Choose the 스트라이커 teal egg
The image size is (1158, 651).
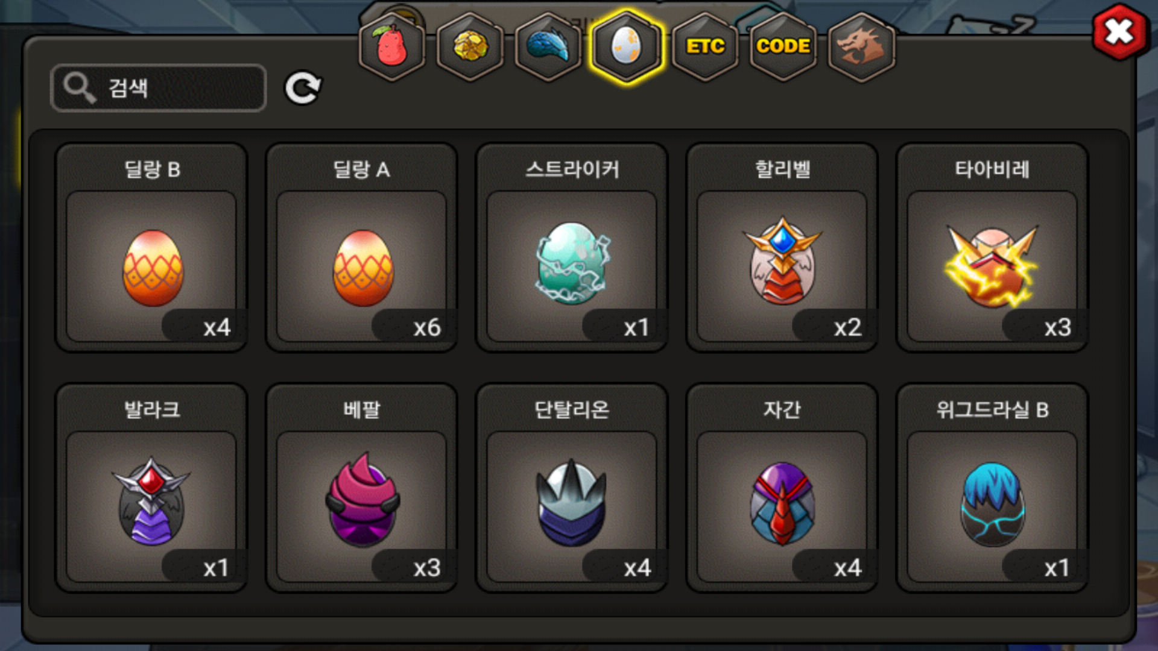572,247
